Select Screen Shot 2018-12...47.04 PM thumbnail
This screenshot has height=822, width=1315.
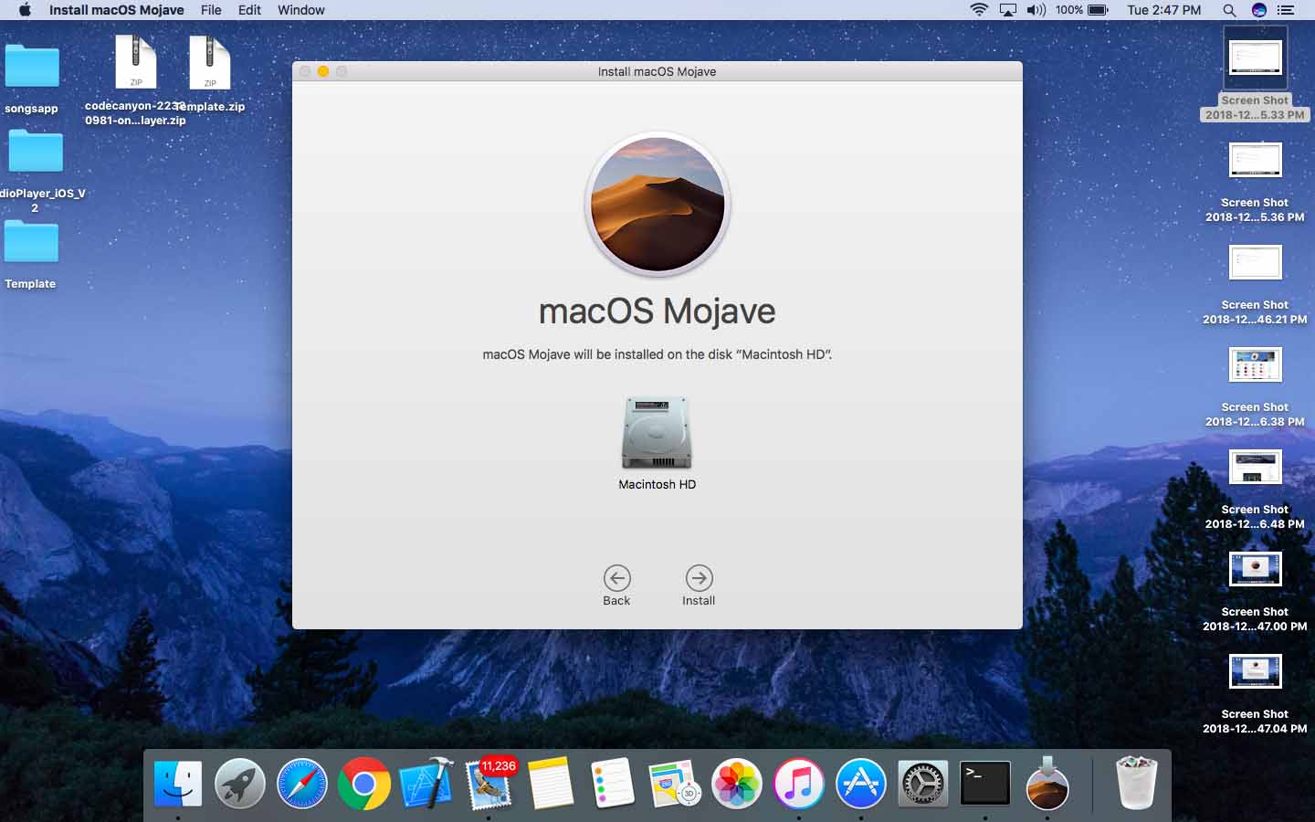(1255, 672)
